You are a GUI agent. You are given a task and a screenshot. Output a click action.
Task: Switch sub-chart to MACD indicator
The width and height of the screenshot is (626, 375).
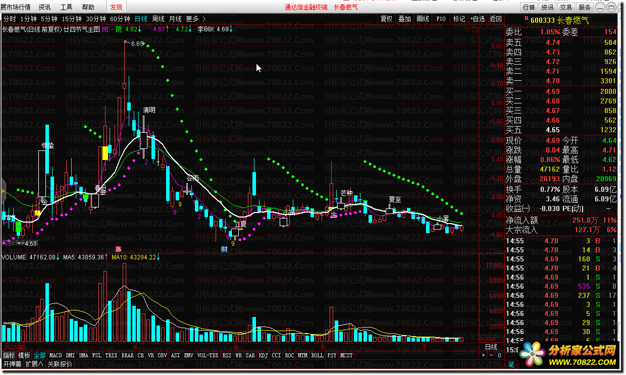(56, 355)
